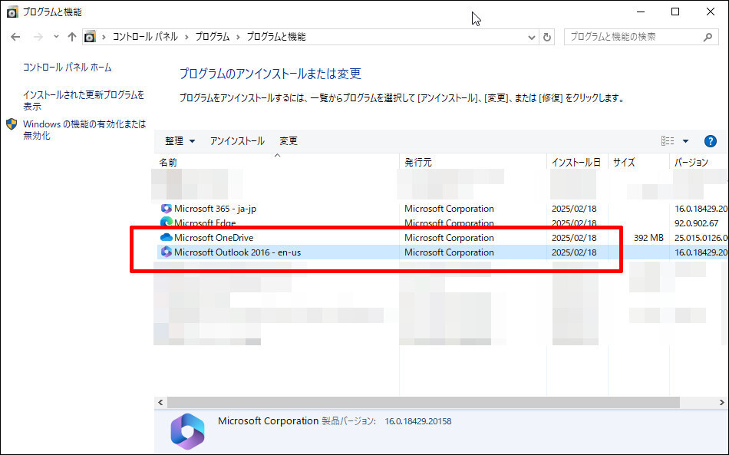This screenshot has width=729, height=455.
Task: Open the 整理 dropdown menu
Action: 180,141
